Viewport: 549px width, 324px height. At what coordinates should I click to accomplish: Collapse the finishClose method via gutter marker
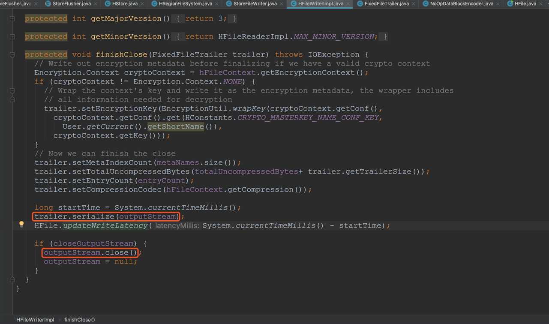12,55
